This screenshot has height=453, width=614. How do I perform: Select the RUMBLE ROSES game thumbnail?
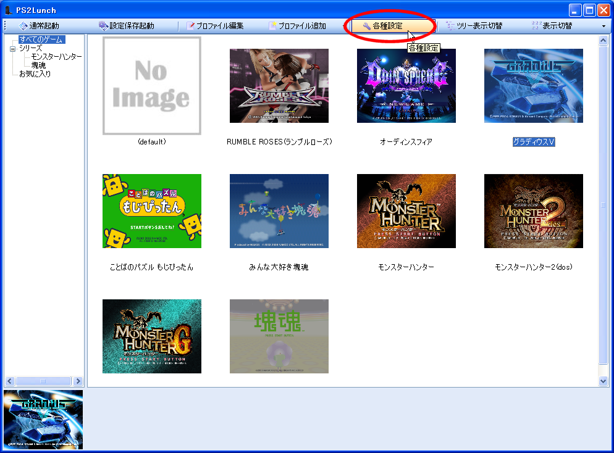point(279,86)
